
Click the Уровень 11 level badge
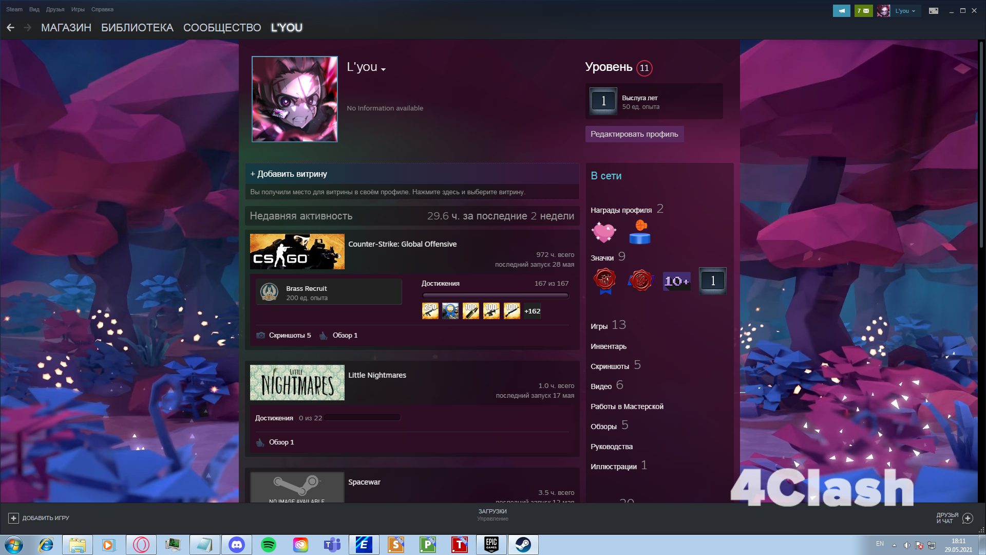click(644, 68)
